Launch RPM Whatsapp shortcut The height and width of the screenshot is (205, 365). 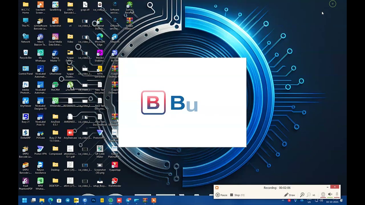click(40, 183)
